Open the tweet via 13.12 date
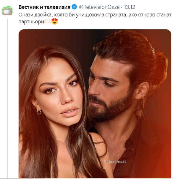The width and height of the screenshot is (174, 179). [129, 7]
